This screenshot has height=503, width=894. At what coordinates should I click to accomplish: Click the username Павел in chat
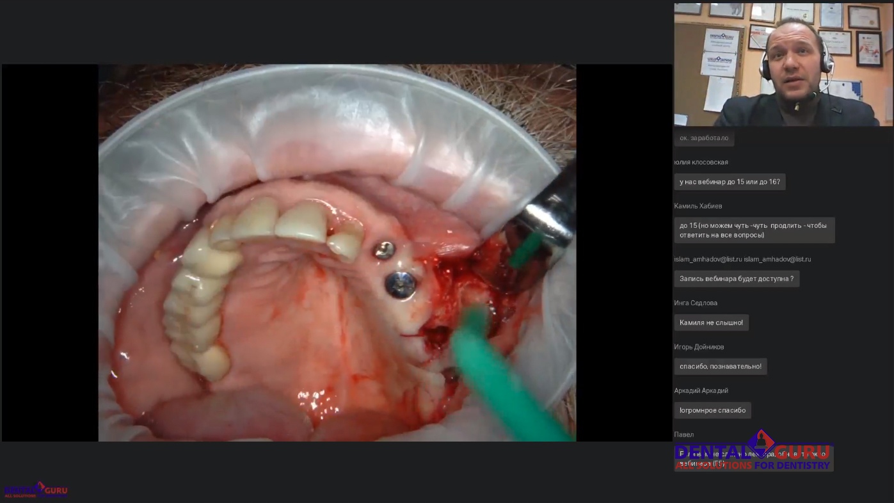[683, 435]
